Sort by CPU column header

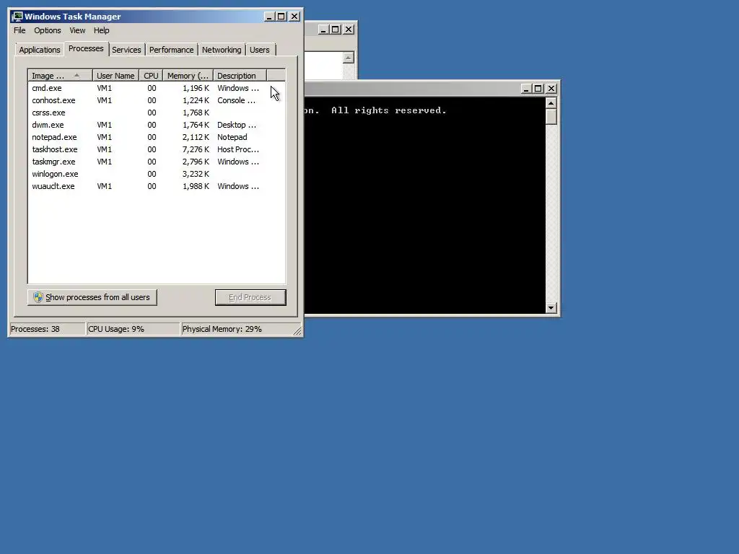click(151, 76)
